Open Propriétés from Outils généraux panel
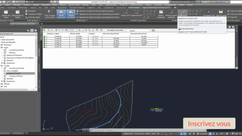 31,11
